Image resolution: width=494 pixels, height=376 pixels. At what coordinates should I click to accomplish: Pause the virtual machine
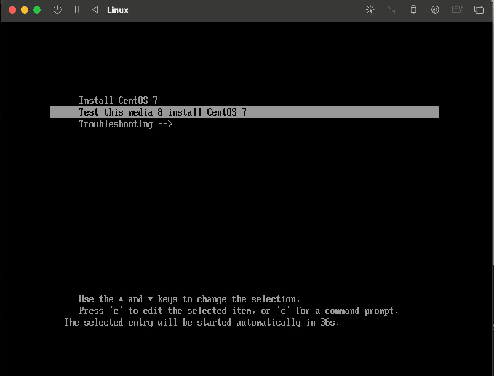tap(77, 10)
